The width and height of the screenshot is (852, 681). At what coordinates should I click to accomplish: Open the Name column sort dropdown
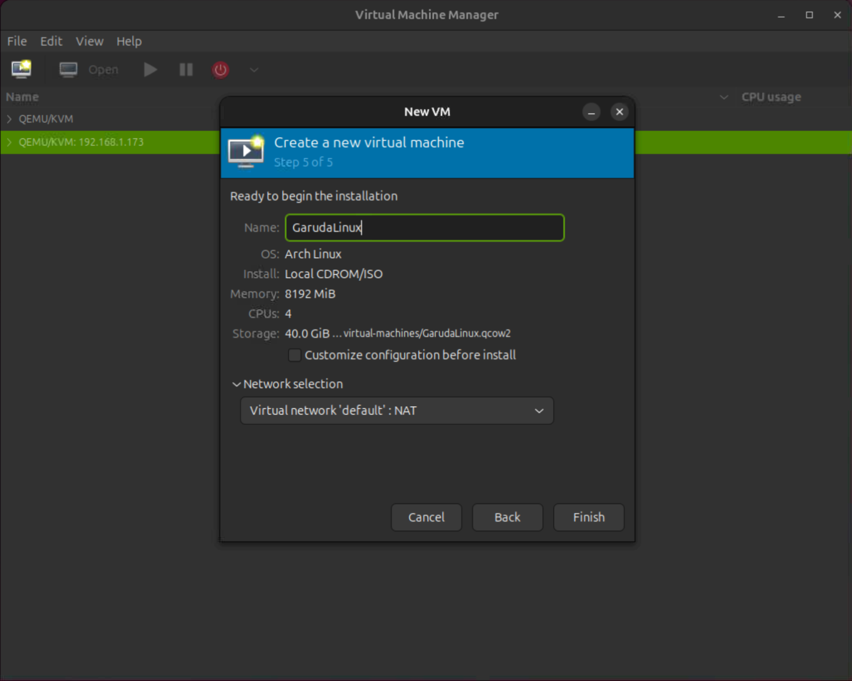(724, 97)
